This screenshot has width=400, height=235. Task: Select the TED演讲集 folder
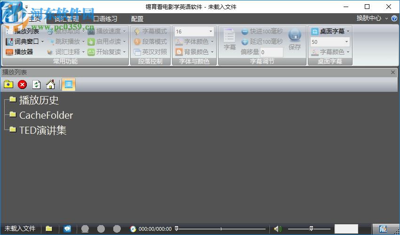[43, 130]
